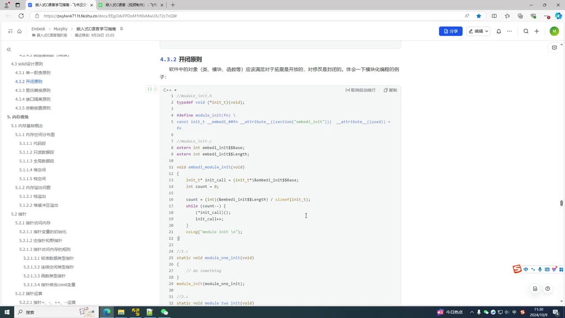Jump to 4.3.4 接口隔离原则 in outline
The image size is (565, 318).
[x=33, y=99]
